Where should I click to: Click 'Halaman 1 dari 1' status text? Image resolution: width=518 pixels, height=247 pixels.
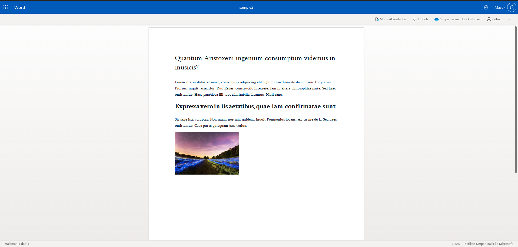tap(17, 244)
